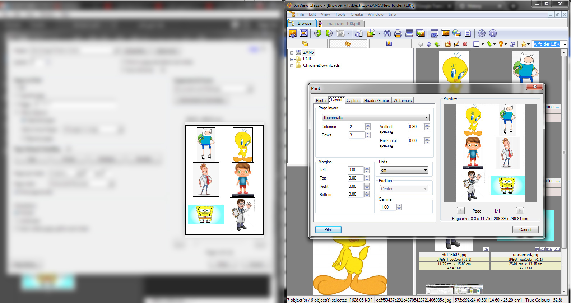The height and width of the screenshot is (303, 571).
Task: Switch to the magazine100.pdf tab
Action: [x=341, y=24]
